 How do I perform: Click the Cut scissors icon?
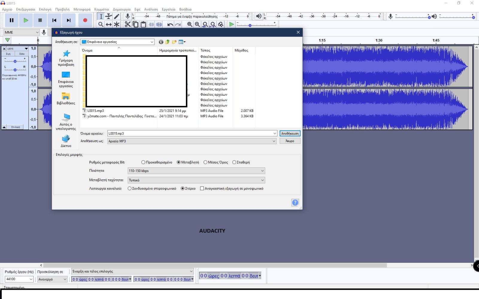(128, 25)
